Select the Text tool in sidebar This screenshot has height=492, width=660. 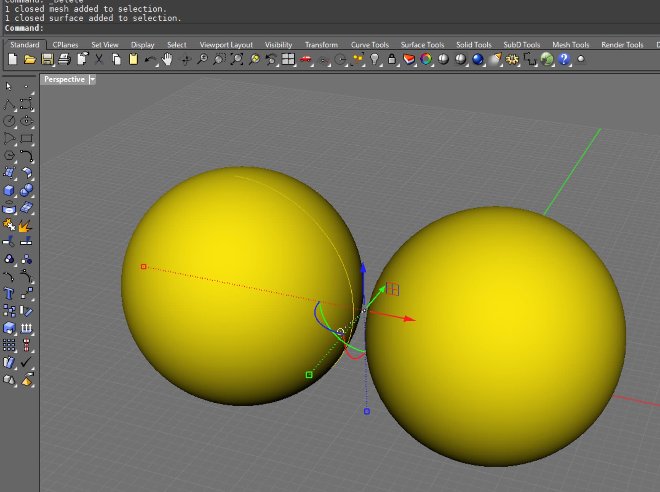point(9,294)
